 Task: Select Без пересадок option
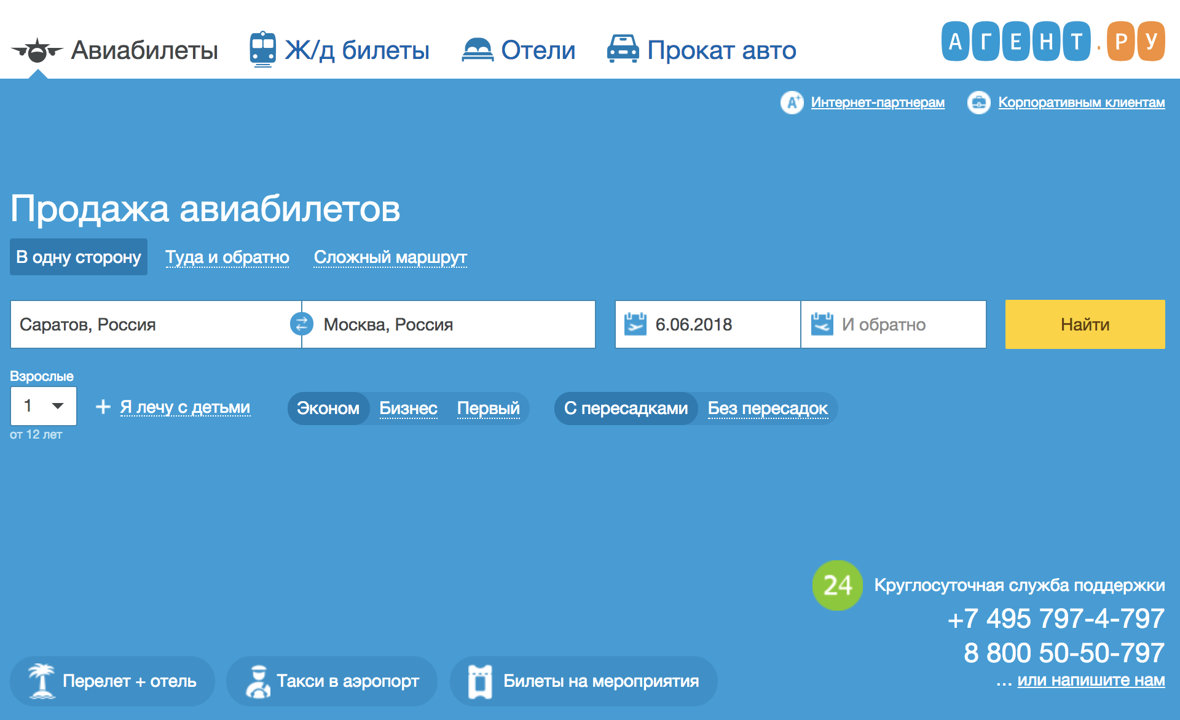[768, 408]
